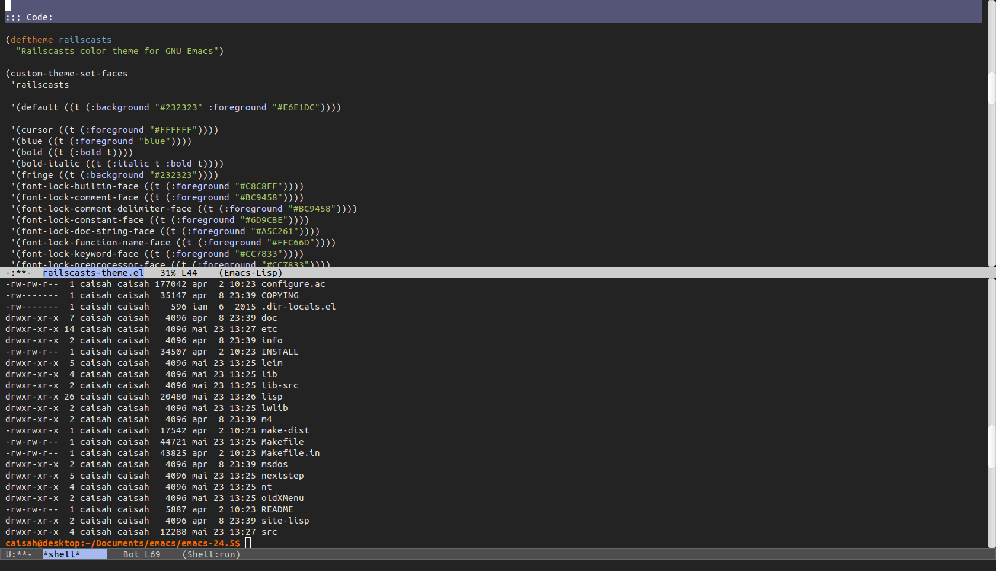
Task: Click 'configure.ac' in shell listing
Action: tap(293, 284)
